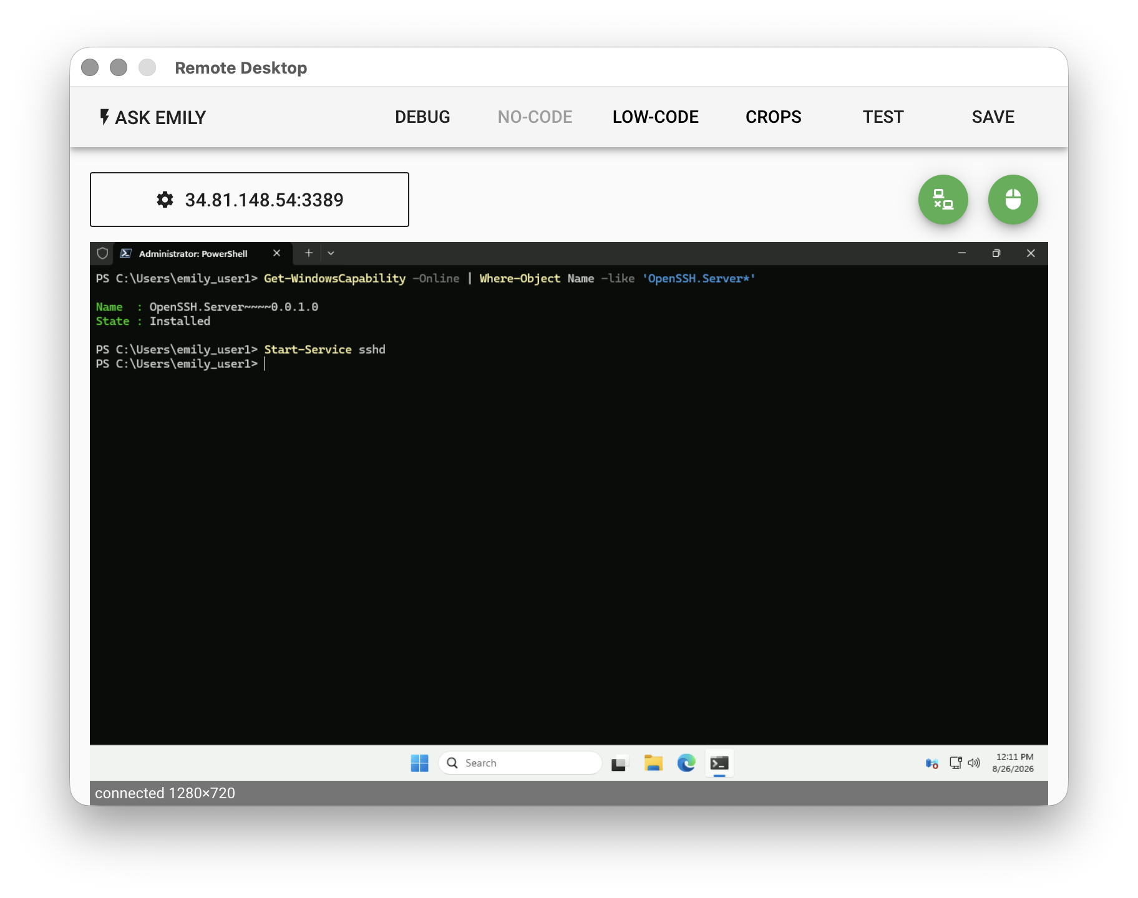Click the 34.81.148.54:3389 address box
This screenshot has width=1138, height=898.
pos(250,200)
